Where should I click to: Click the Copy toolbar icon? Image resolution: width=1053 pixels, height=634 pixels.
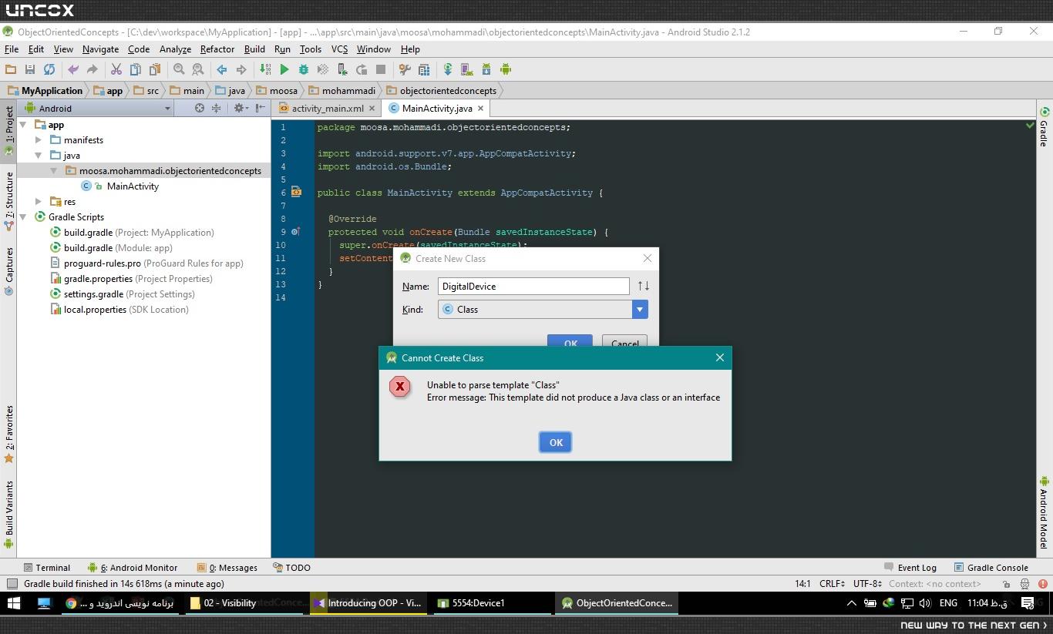point(136,69)
